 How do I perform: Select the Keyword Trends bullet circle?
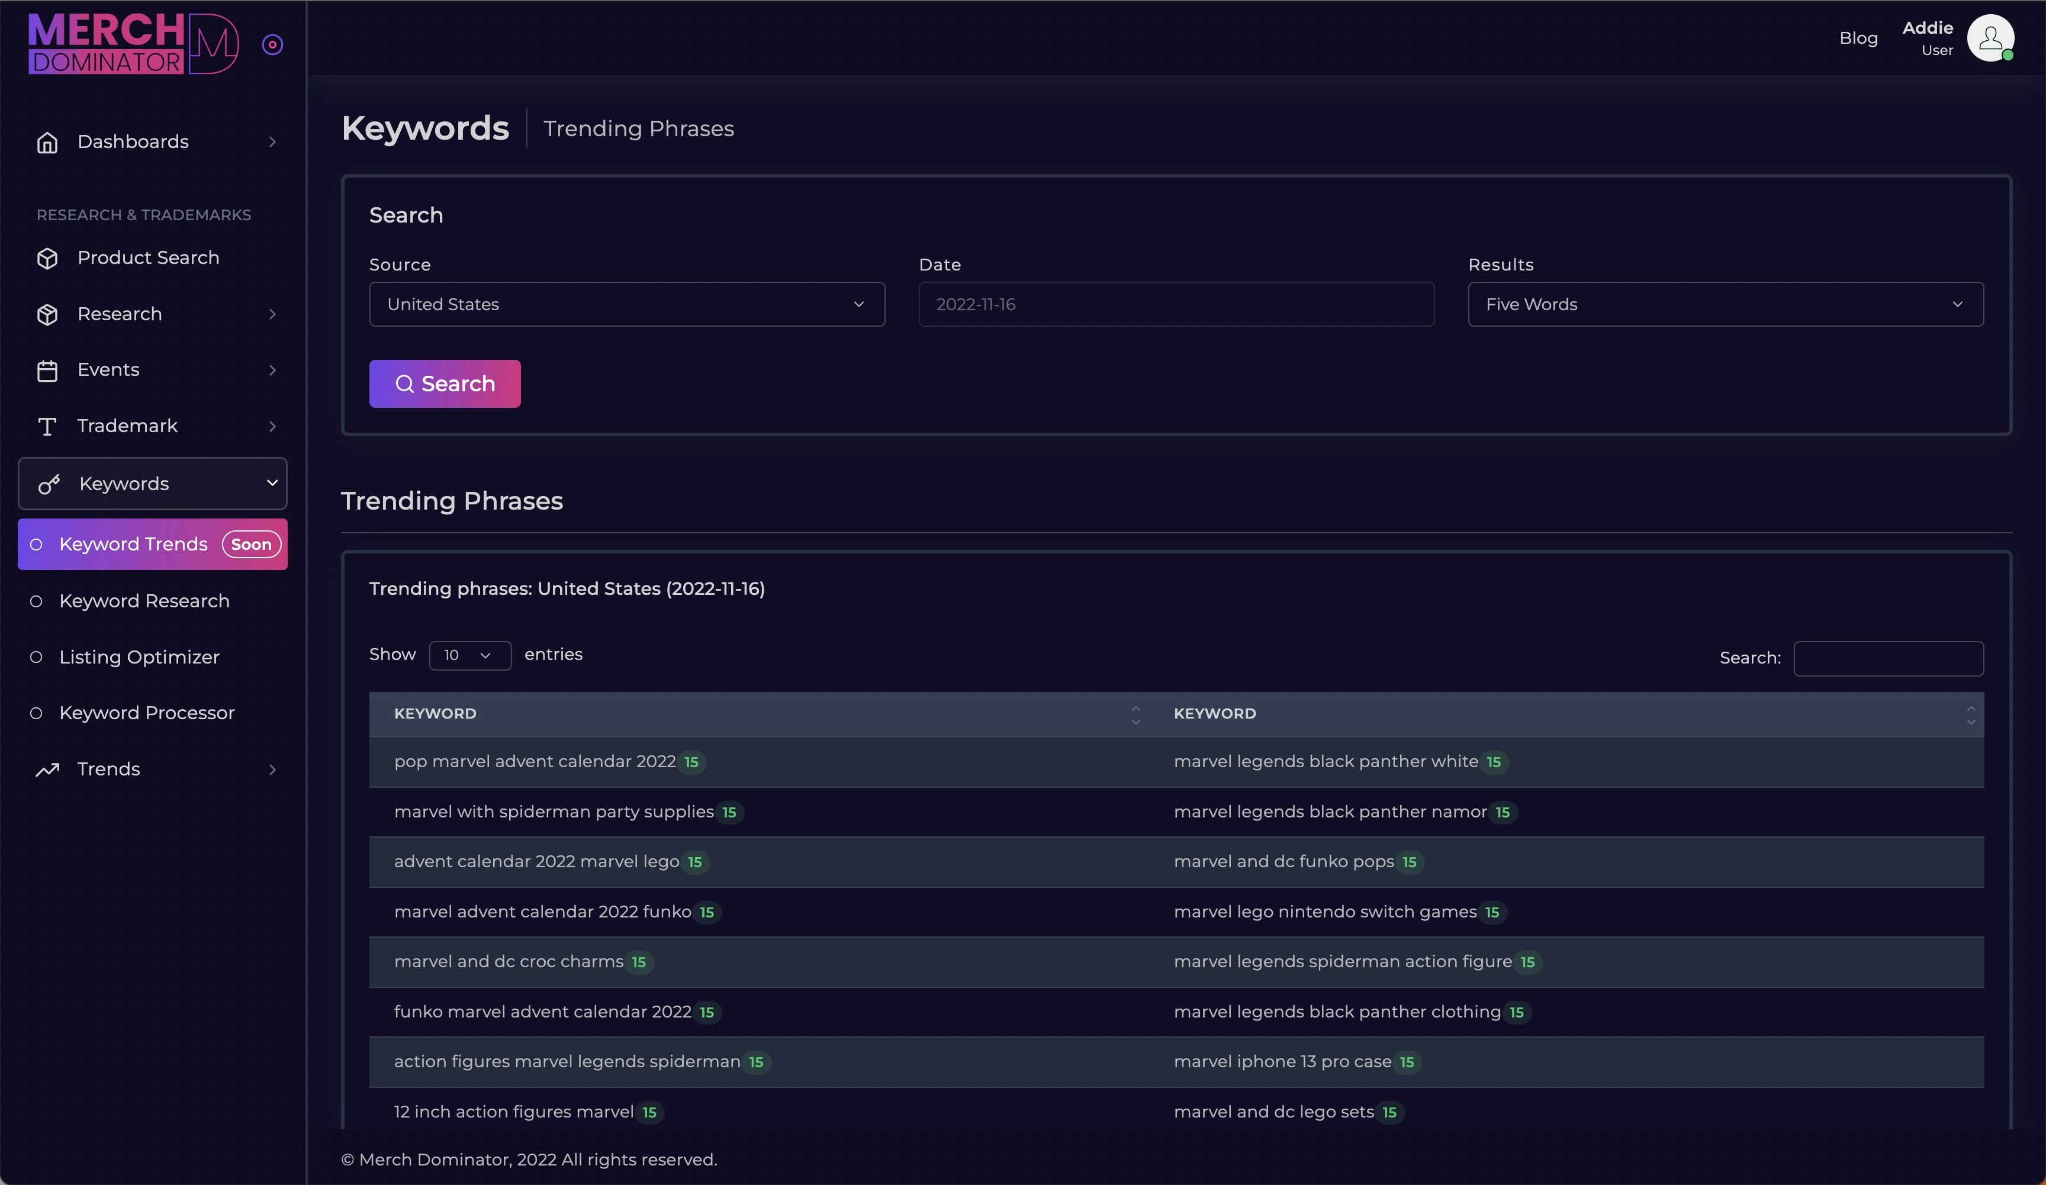click(x=36, y=545)
